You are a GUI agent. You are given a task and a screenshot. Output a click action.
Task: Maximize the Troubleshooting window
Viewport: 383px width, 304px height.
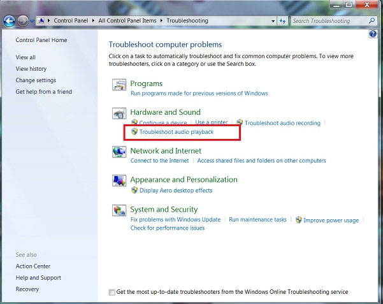coord(349,4)
